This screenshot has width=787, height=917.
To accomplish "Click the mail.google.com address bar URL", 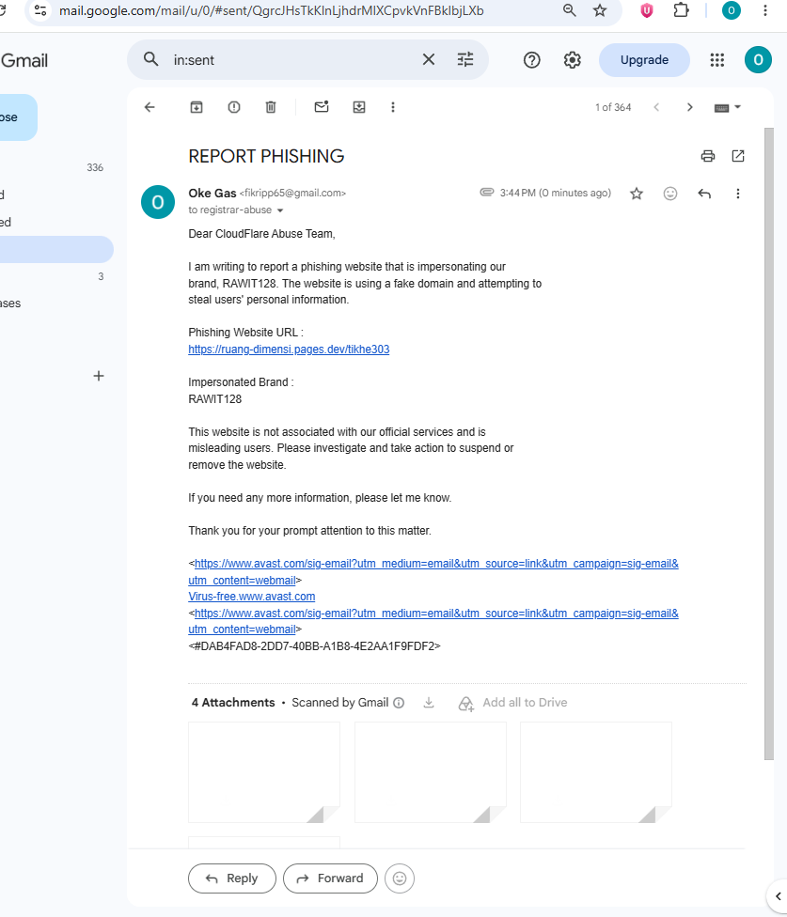I will pos(271,10).
